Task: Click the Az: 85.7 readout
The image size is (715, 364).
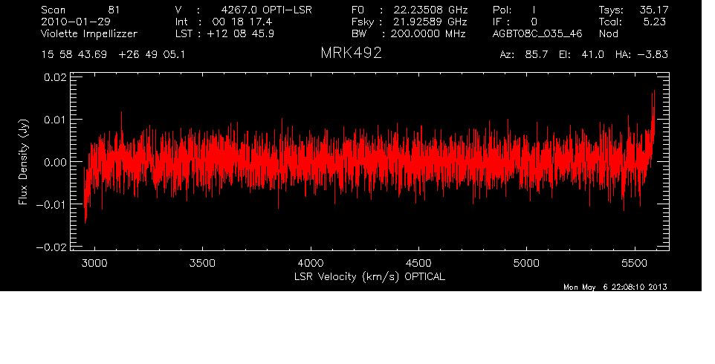Action: tap(524, 55)
